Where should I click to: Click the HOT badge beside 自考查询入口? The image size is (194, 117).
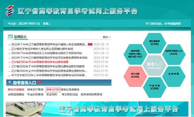coord(39,82)
